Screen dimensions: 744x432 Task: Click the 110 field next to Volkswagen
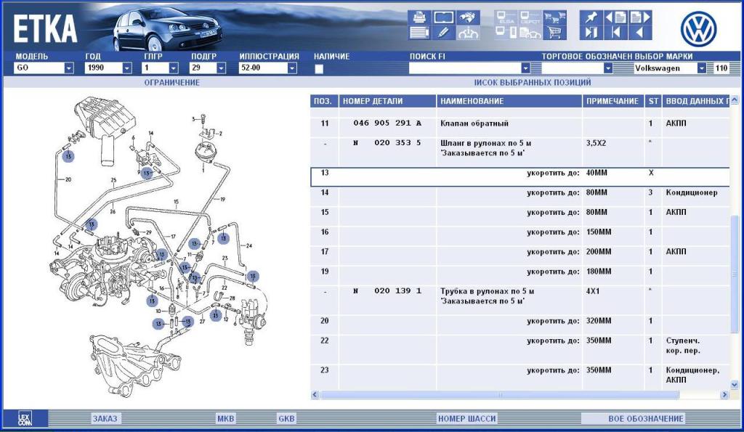click(721, 68)
